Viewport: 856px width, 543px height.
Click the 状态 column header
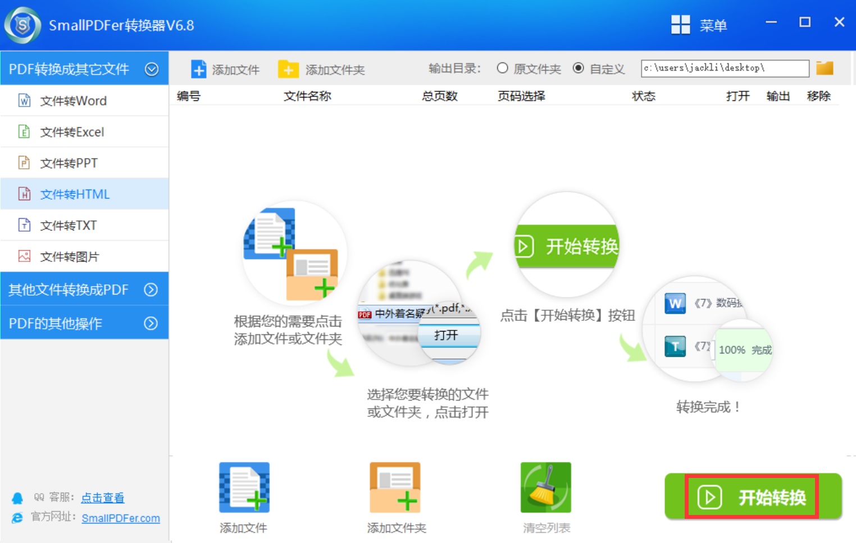coord(644,96)
